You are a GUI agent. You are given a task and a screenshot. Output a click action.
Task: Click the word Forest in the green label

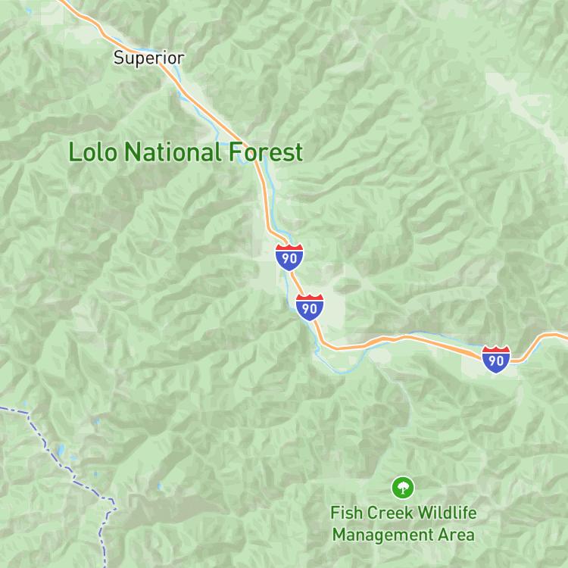click(x=266, y=152)
